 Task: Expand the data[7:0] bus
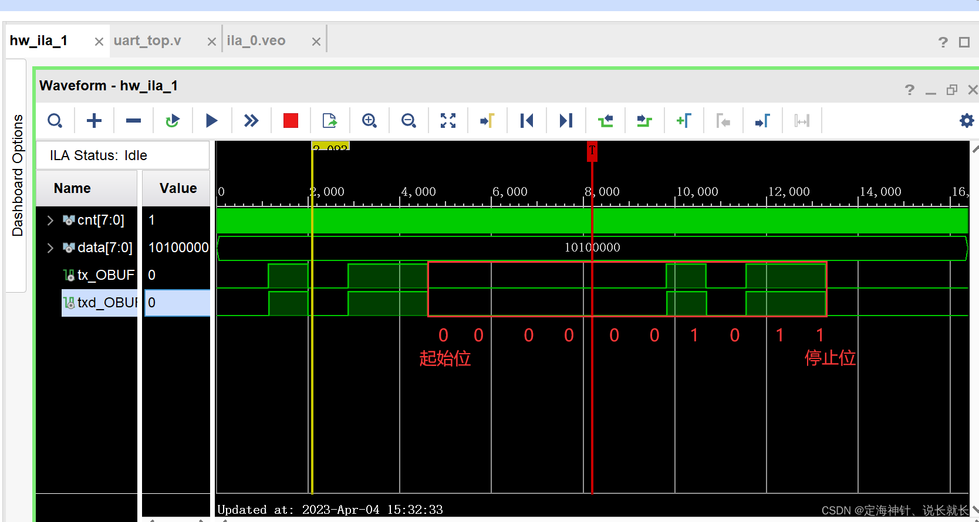coord(50,248)
